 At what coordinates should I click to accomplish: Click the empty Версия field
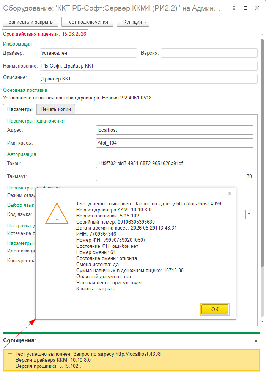(209, 53)
